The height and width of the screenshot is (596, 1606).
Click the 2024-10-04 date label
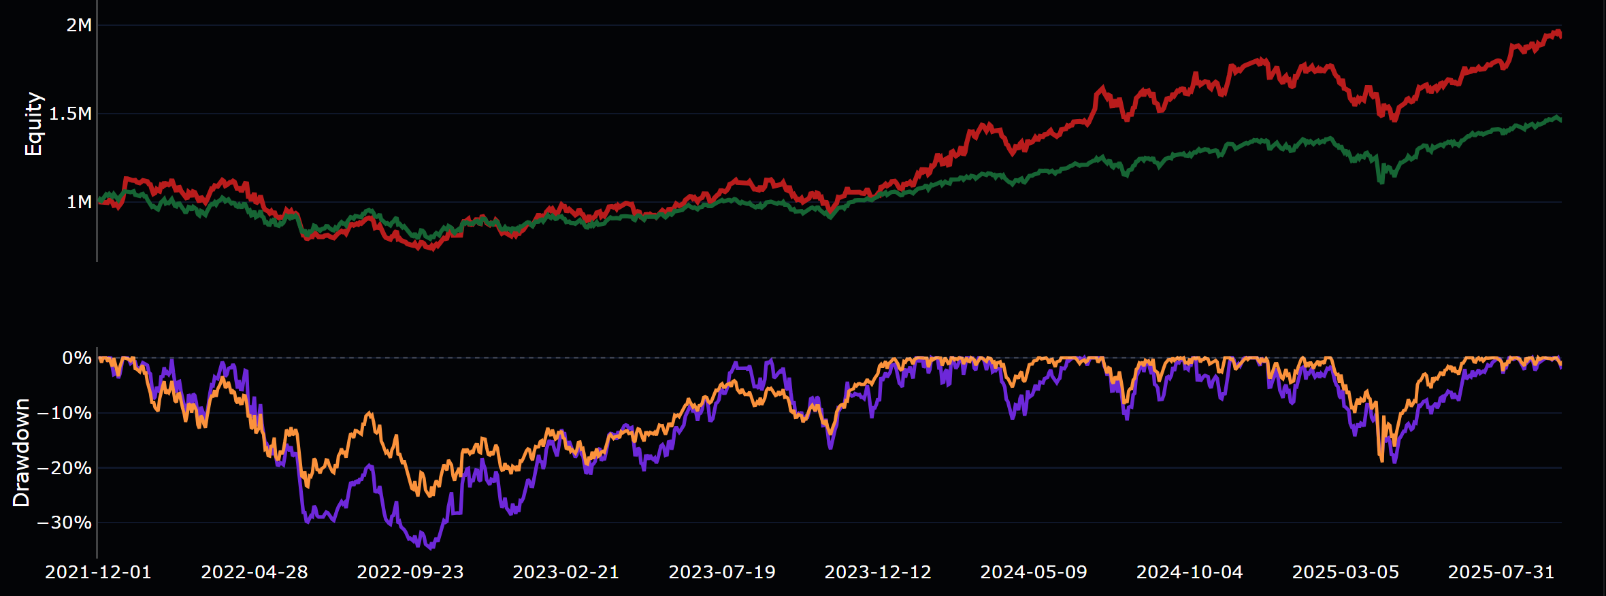(1189, 572)
